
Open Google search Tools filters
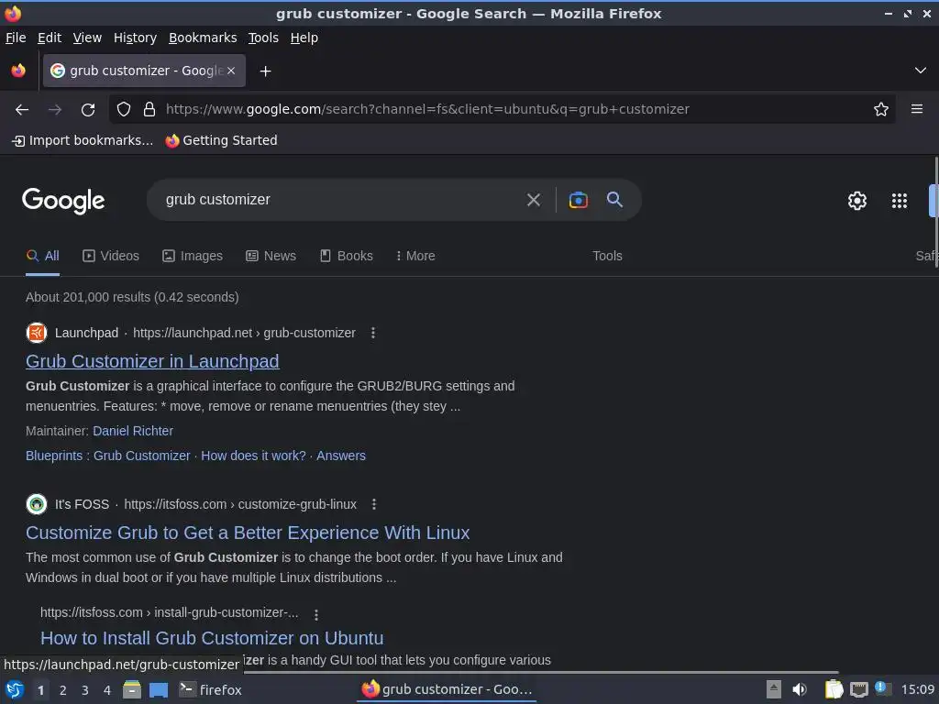click(x=607, y=257)
